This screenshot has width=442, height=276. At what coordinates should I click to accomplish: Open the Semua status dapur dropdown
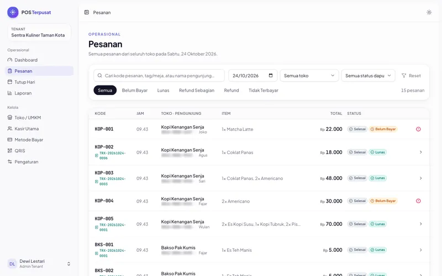pyautogui.click(x=368, y=76)
